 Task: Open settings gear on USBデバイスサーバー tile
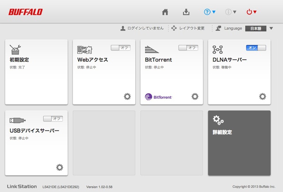60,167
